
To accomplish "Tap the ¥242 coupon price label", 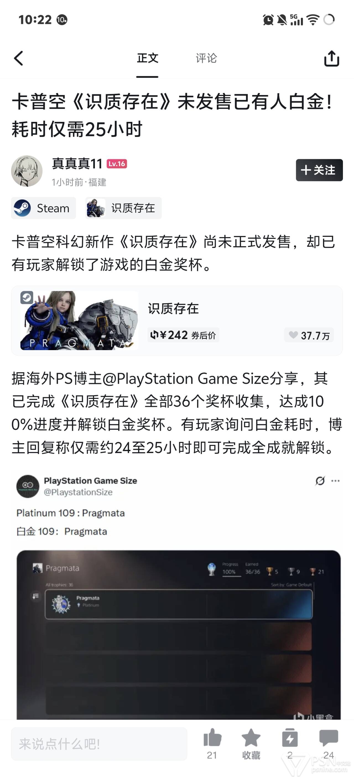I will tap(183, 335).
